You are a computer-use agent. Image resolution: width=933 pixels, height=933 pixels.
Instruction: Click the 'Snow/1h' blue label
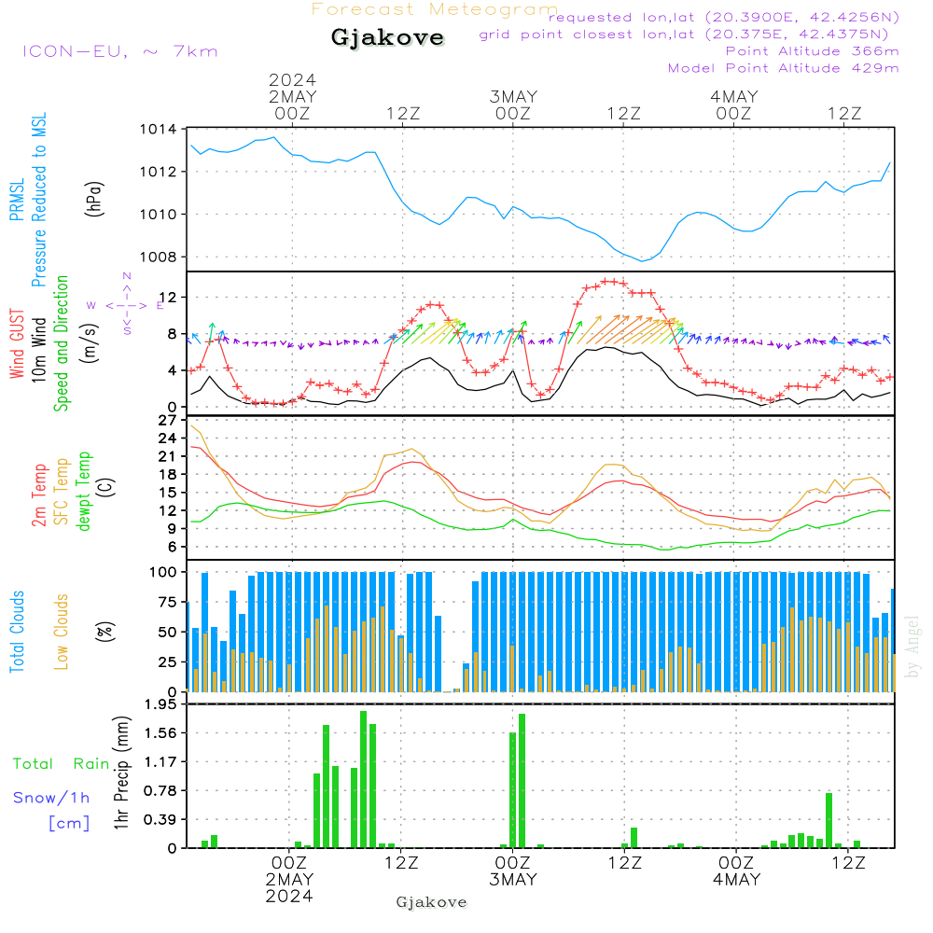pyautogui.click(x=51, y=798)
